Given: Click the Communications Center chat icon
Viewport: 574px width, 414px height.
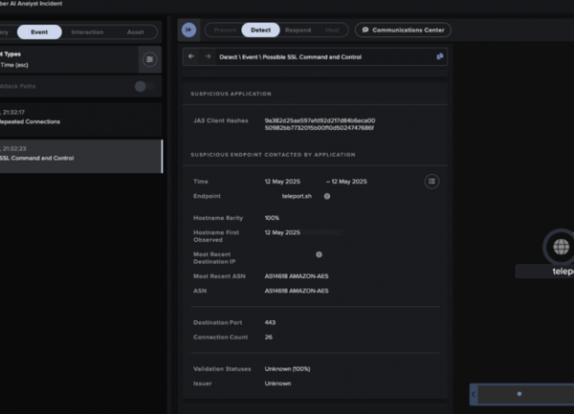Looking at the screenshot, I should (x=365, y=30).
